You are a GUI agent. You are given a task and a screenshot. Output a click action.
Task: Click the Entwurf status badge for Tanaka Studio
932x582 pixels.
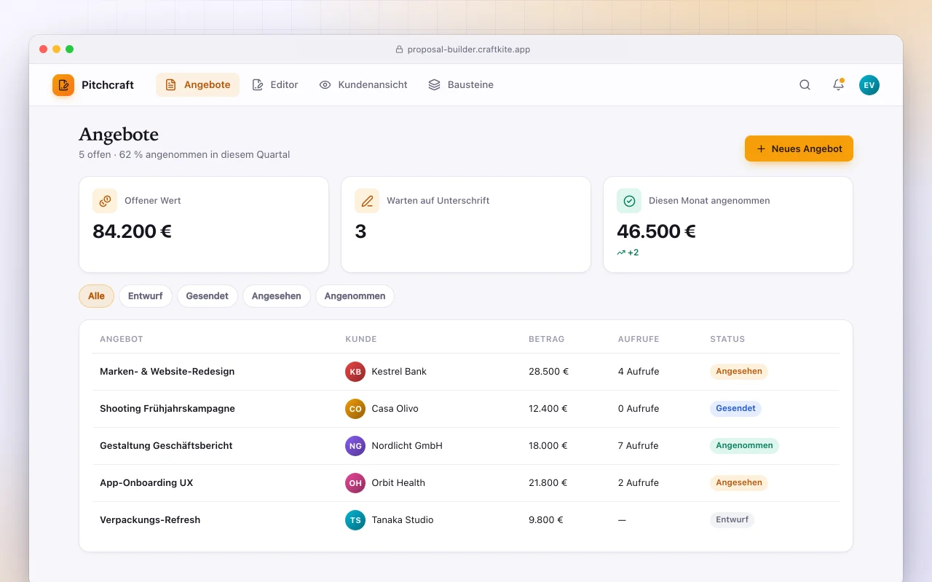(732, 520)
